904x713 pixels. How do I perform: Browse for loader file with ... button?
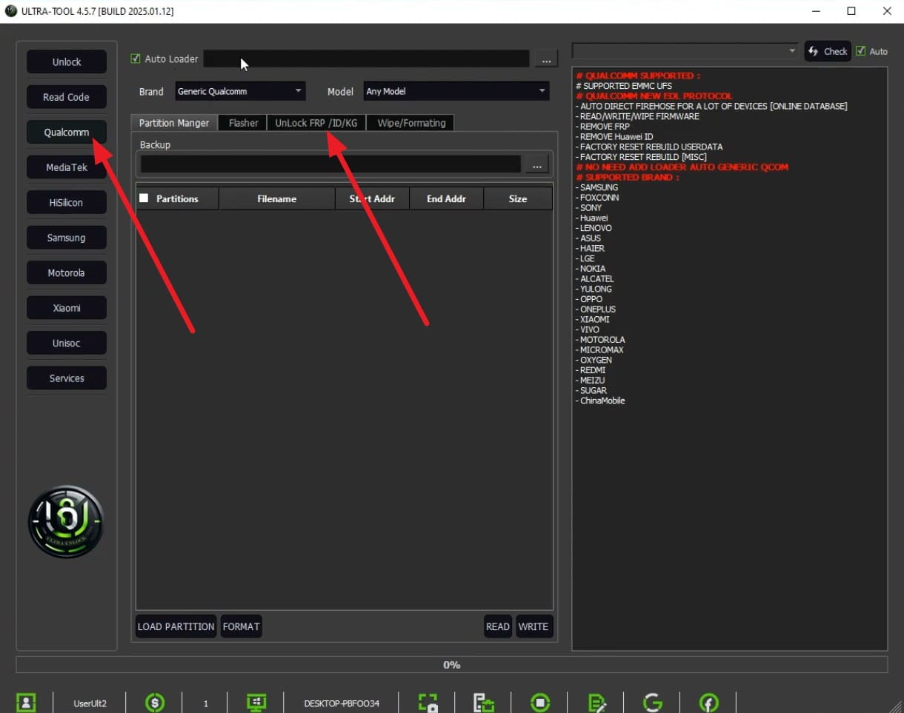546,59
